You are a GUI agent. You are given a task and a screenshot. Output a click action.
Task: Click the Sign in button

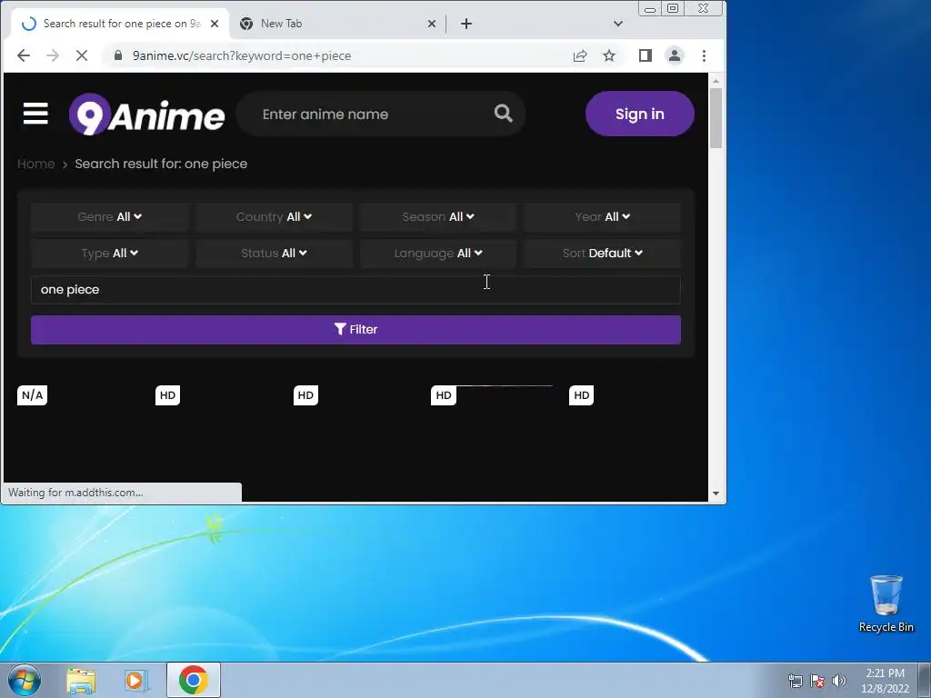639,114
